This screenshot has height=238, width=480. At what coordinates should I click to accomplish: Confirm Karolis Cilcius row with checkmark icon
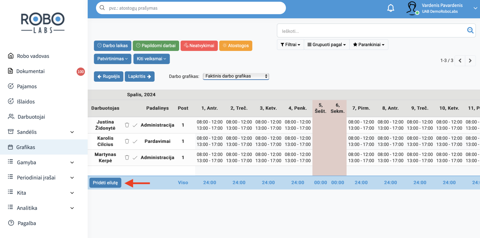tap(135, 141)
